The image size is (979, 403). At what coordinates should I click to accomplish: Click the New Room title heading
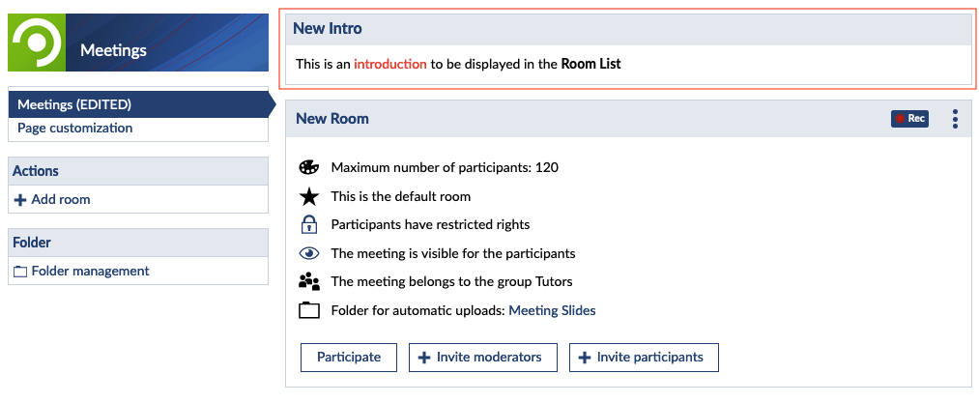(x=332, y=119)
